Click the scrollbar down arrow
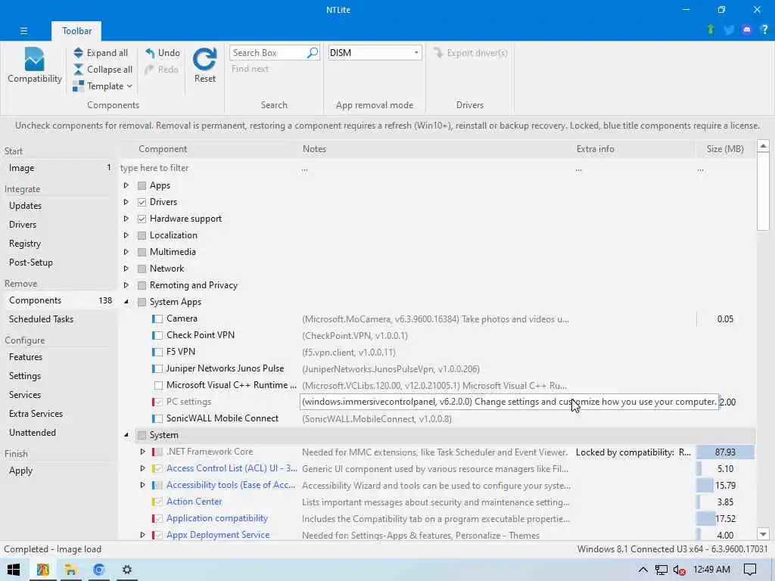775x581 pixels. 763,534
